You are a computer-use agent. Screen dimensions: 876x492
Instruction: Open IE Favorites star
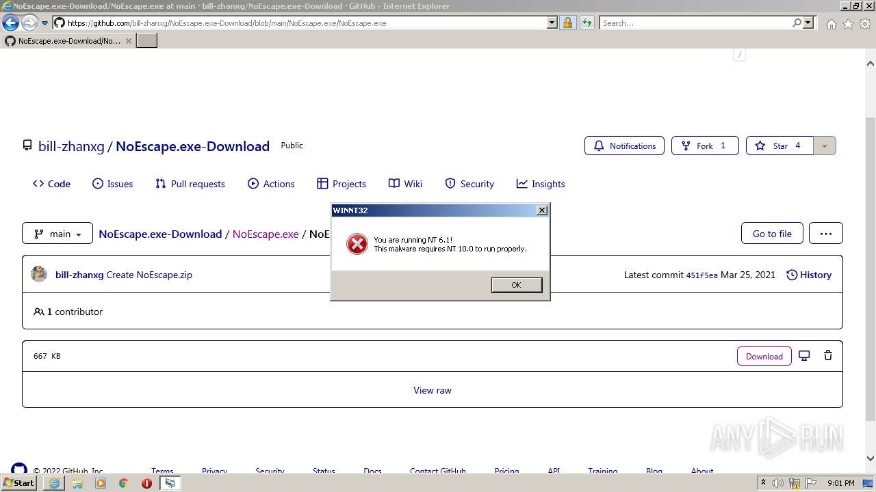(x=848, y=24)
